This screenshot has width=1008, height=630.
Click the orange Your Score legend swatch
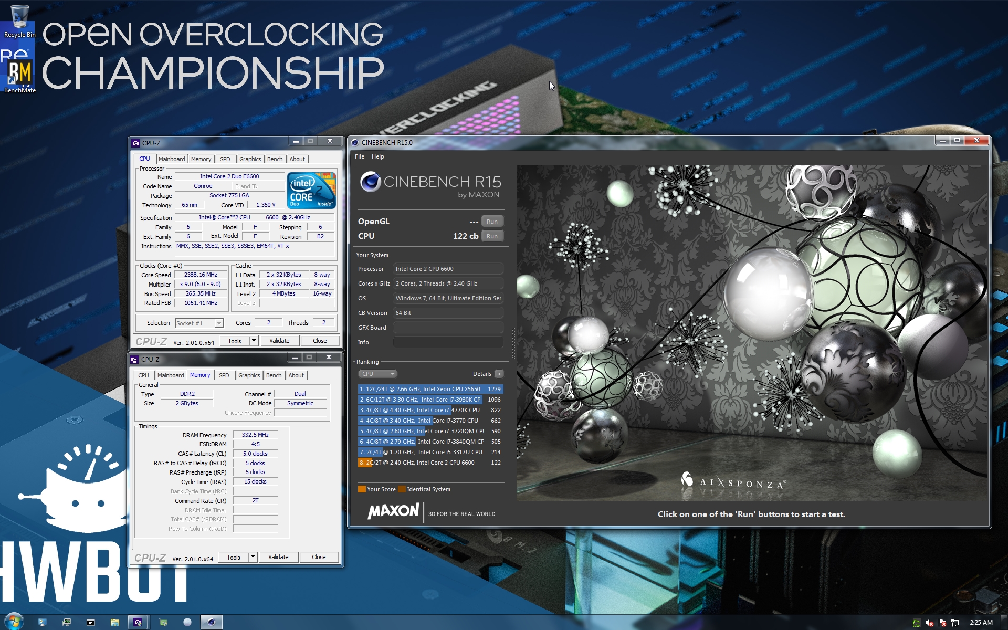[362, 489]
